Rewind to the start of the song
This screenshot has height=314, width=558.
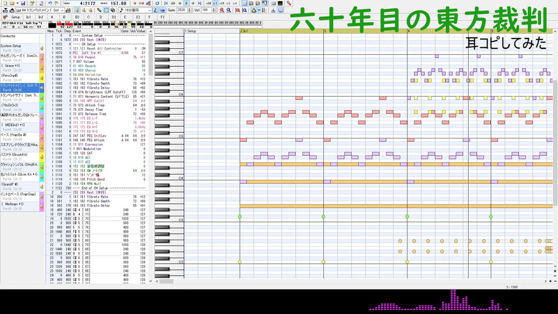[166, 3]
